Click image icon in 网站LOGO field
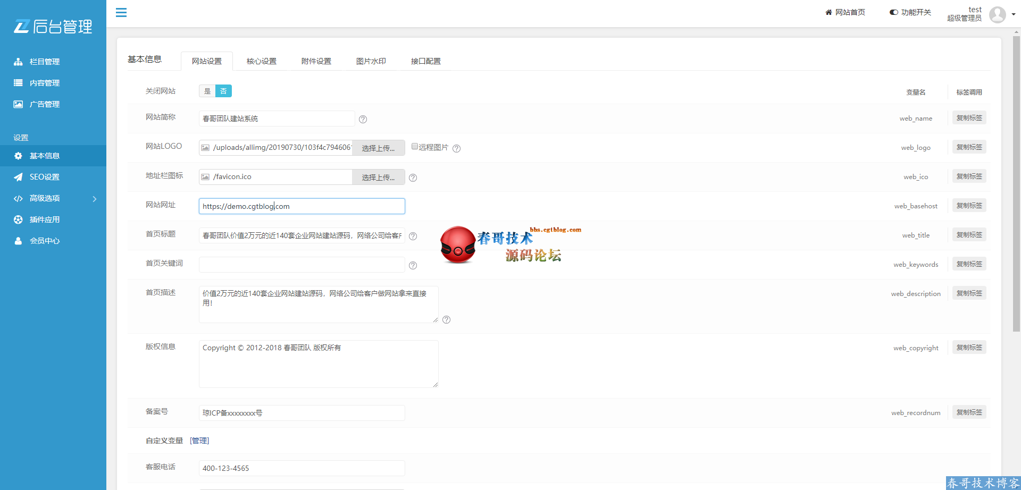1021x490 pixels. click(205, 148)
